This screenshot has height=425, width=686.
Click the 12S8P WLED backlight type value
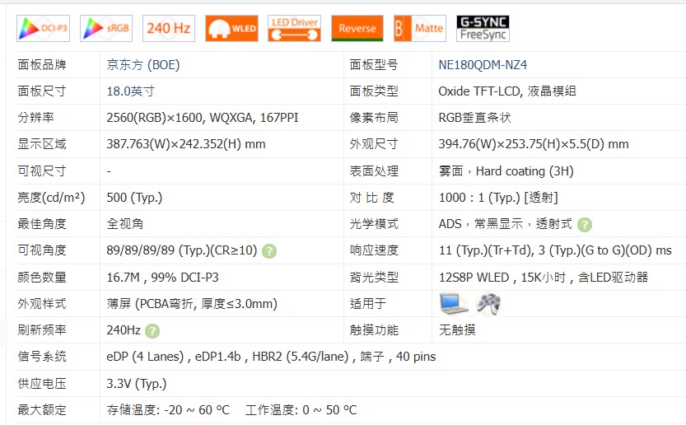[x=478, y=278]
